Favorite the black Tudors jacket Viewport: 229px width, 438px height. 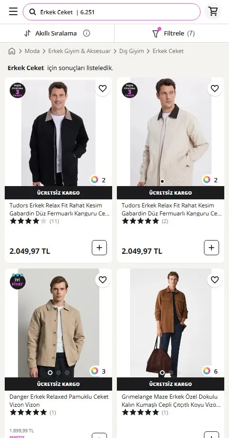click(x=103, y=89)
